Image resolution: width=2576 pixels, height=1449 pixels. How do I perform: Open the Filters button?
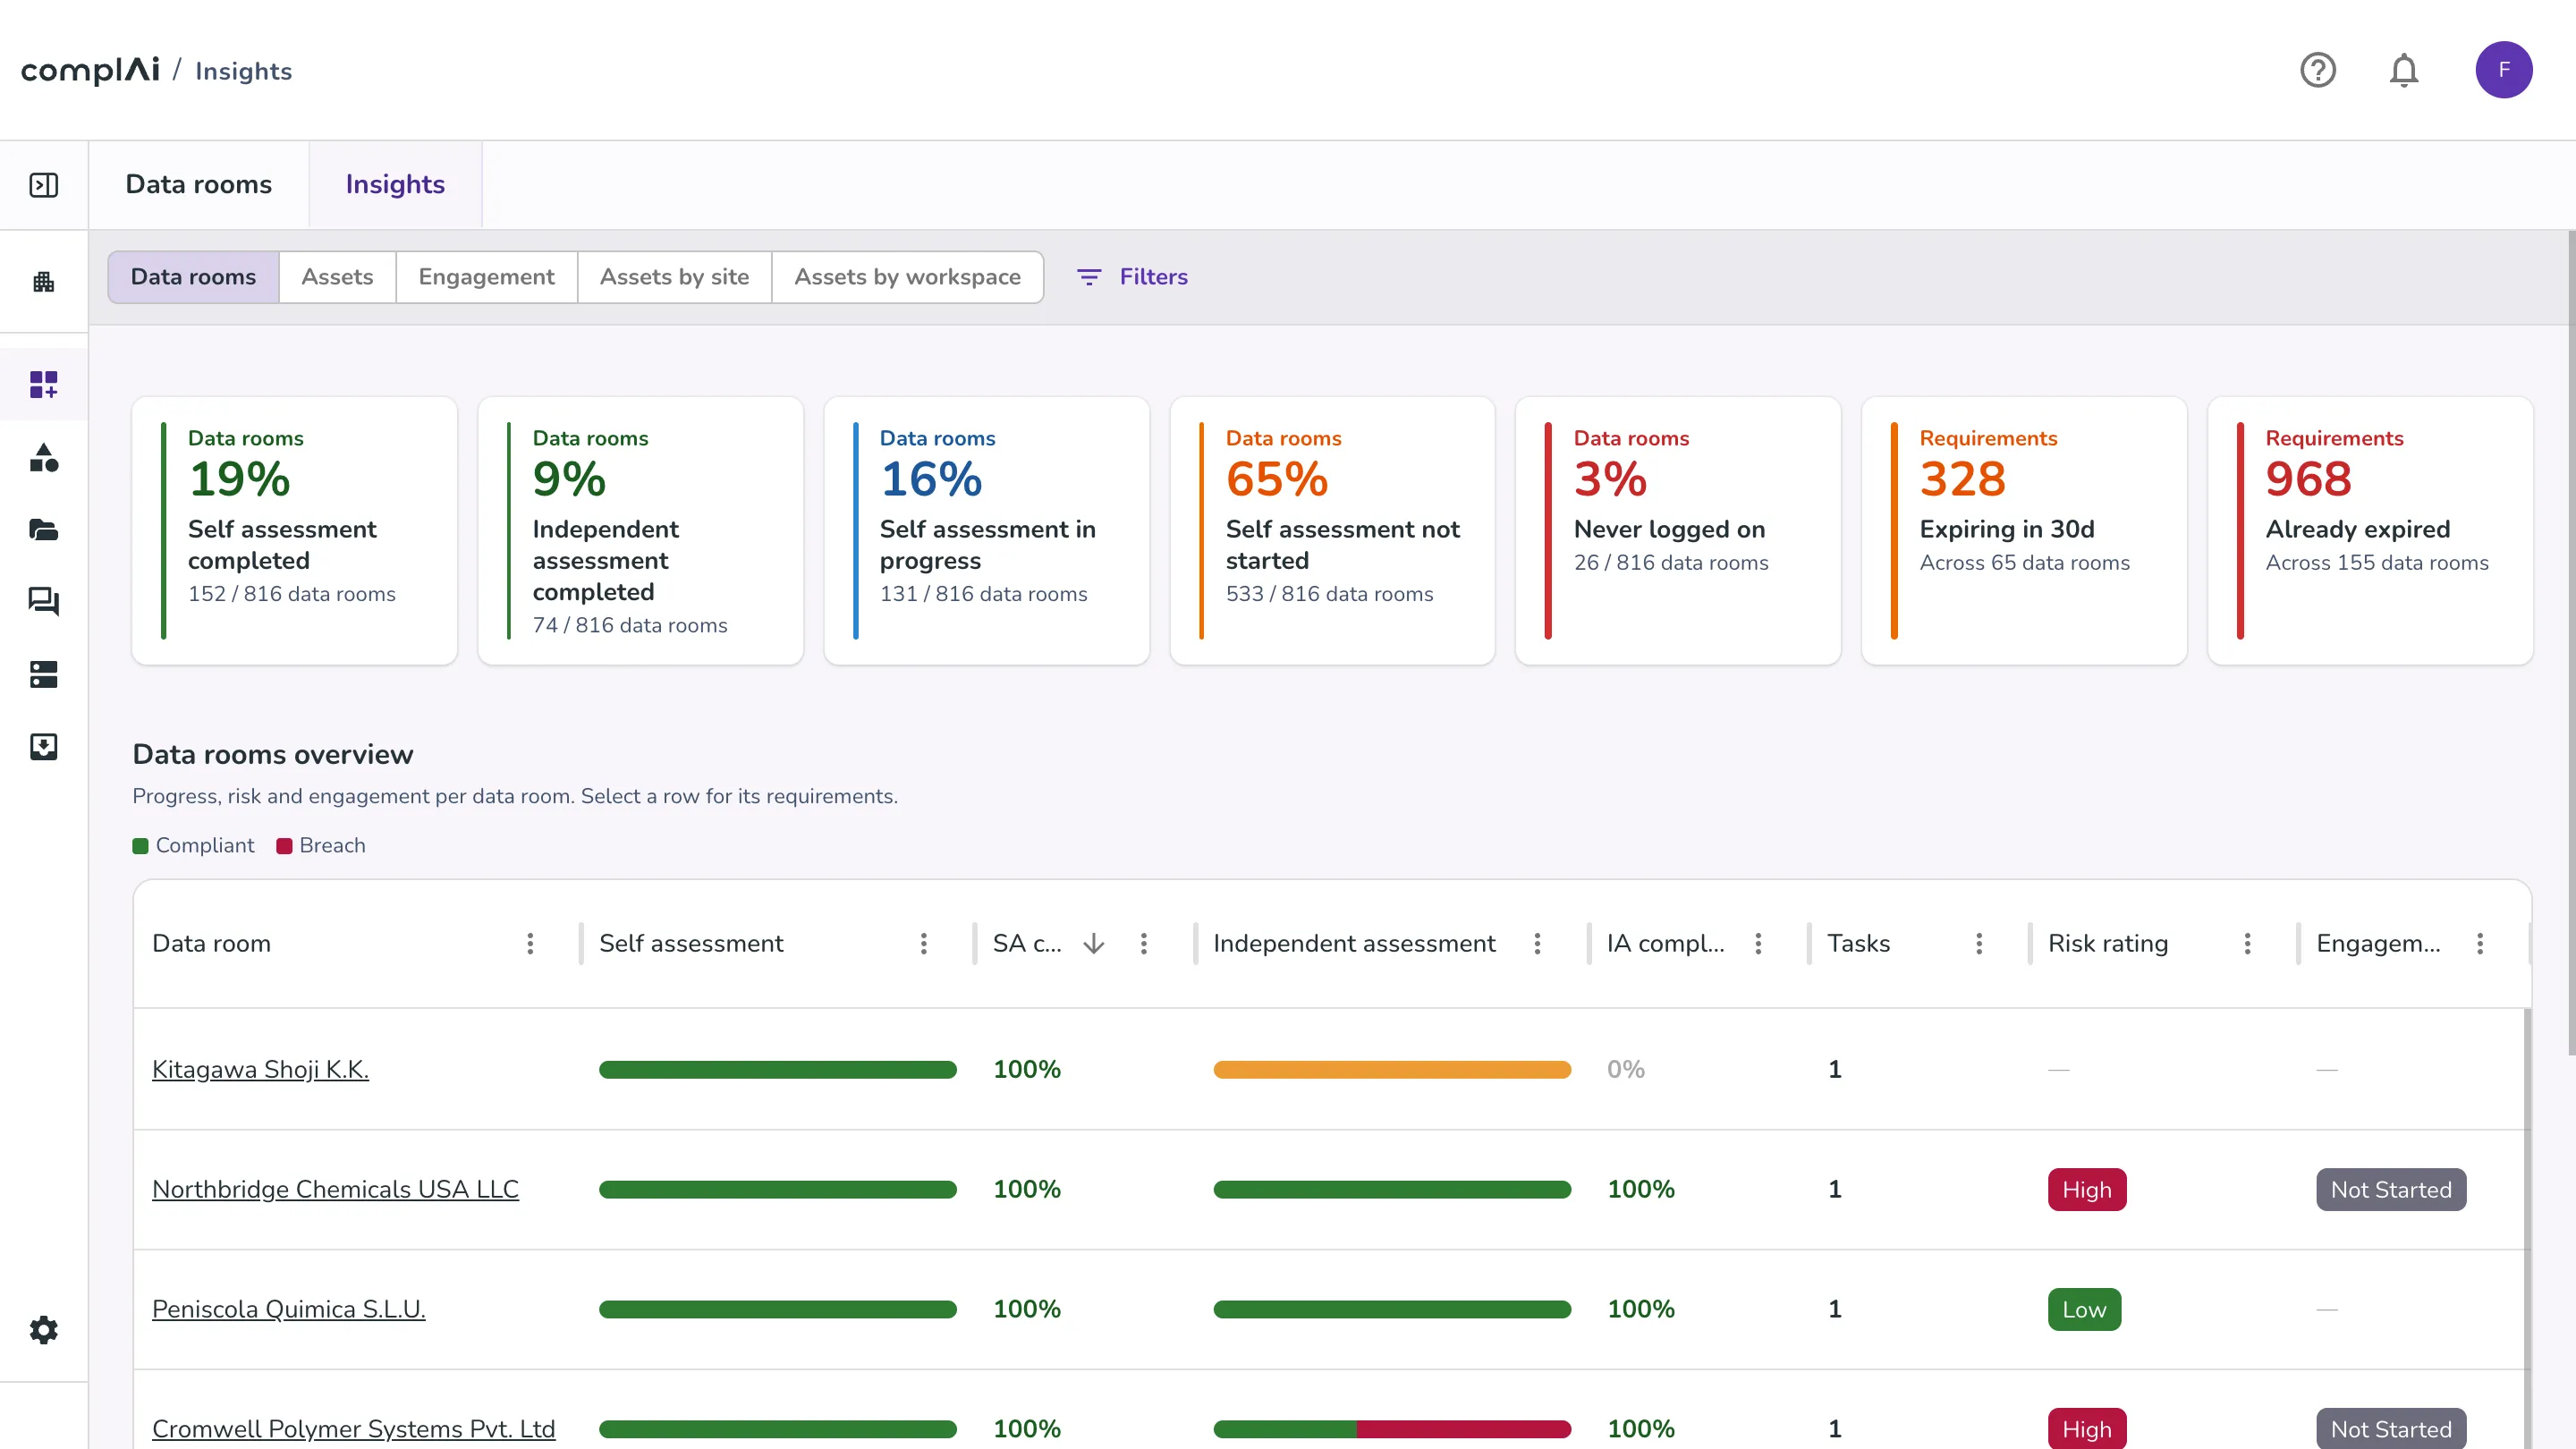click(1132, 277)
